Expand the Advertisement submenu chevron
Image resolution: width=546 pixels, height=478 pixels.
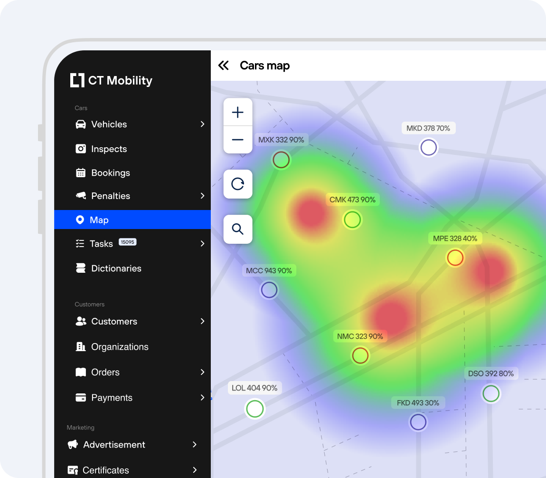195,445
